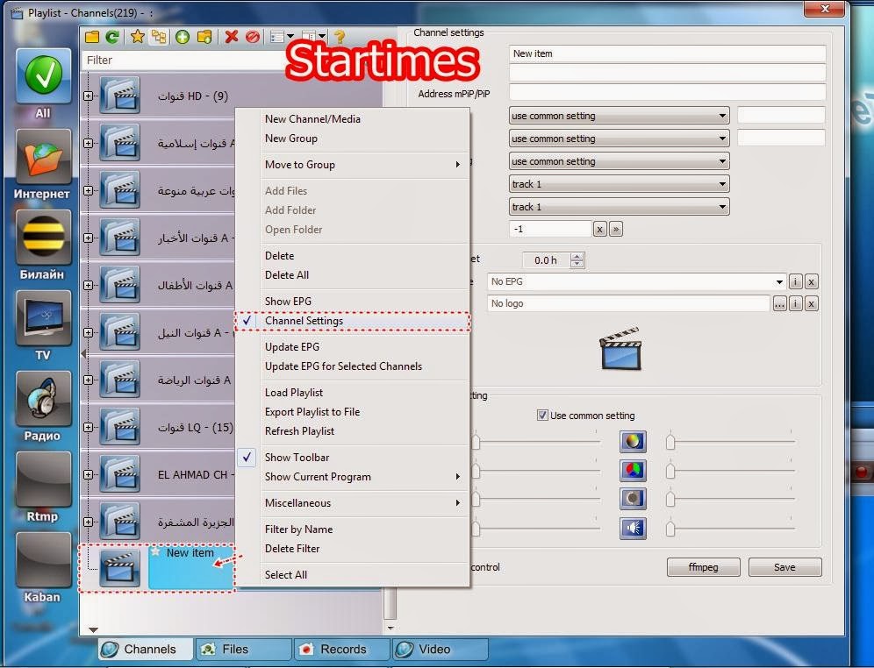Viewport: 874px width, 668px height.
Task: Increase the 0.0 h offset with up arrow
Action: point(577,256)
